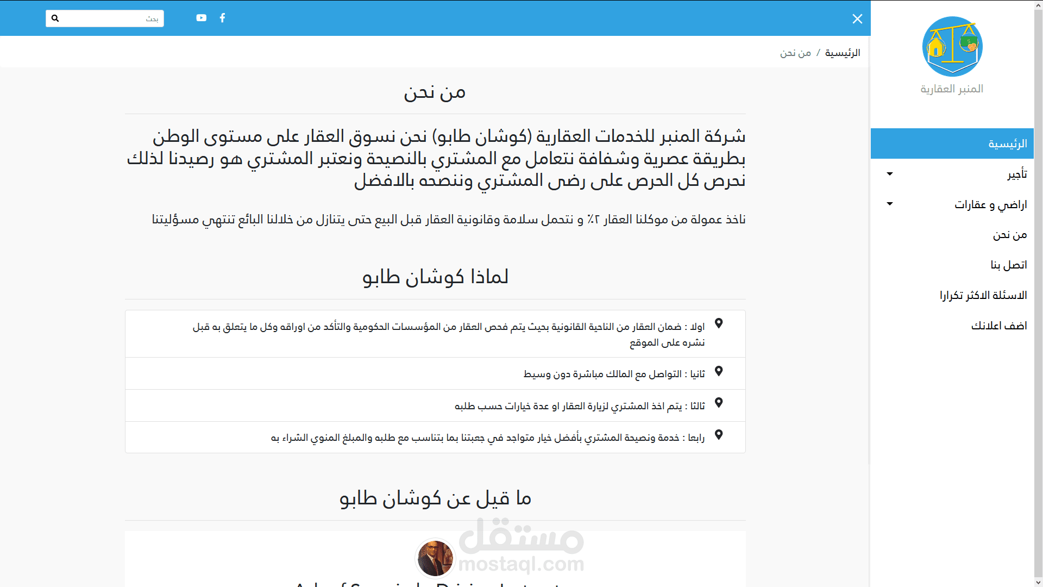Click the search magnifier icon
Viewport: 1043px width, 587px height.
pos(55,18)
